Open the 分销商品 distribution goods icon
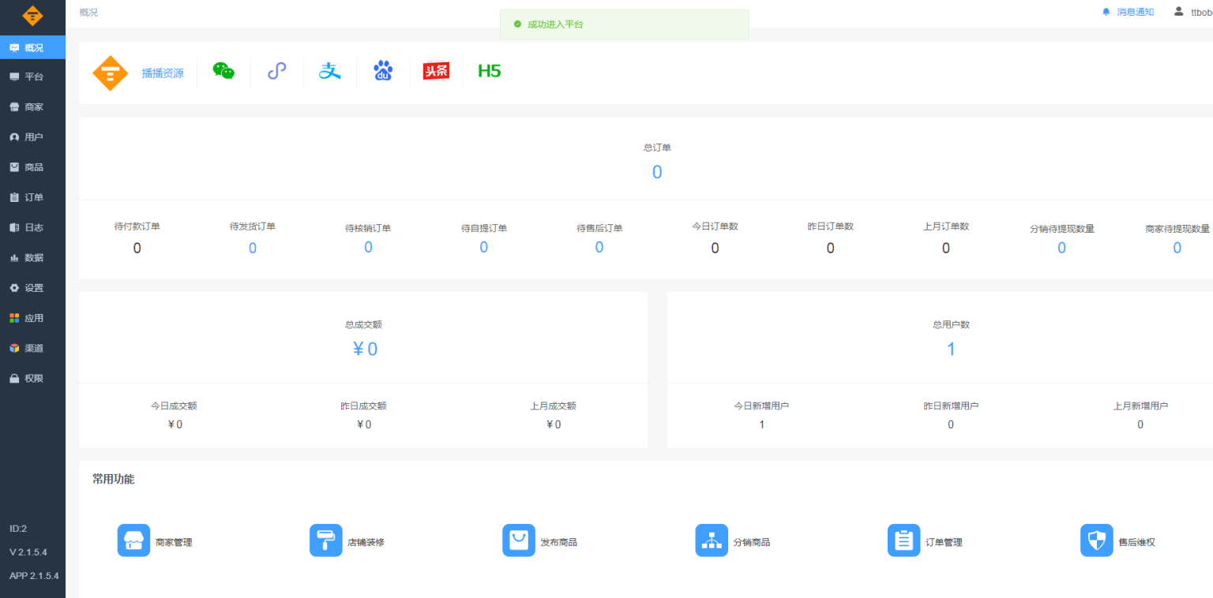1213x598 pixels. coord(711,540)
